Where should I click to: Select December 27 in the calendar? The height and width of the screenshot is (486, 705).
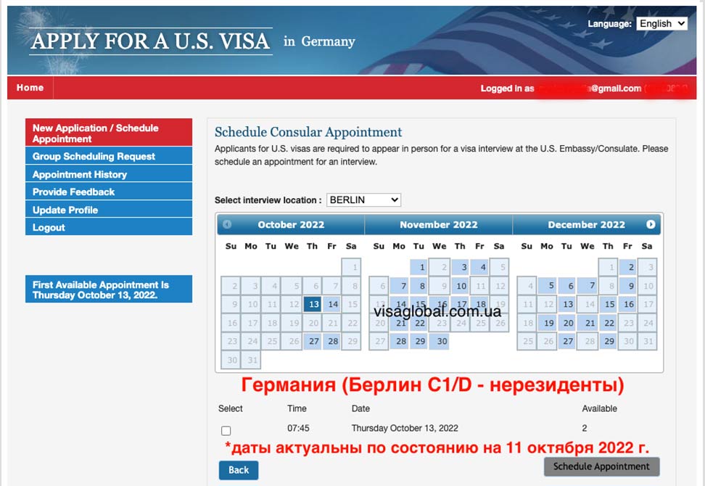tap(567, 341)
